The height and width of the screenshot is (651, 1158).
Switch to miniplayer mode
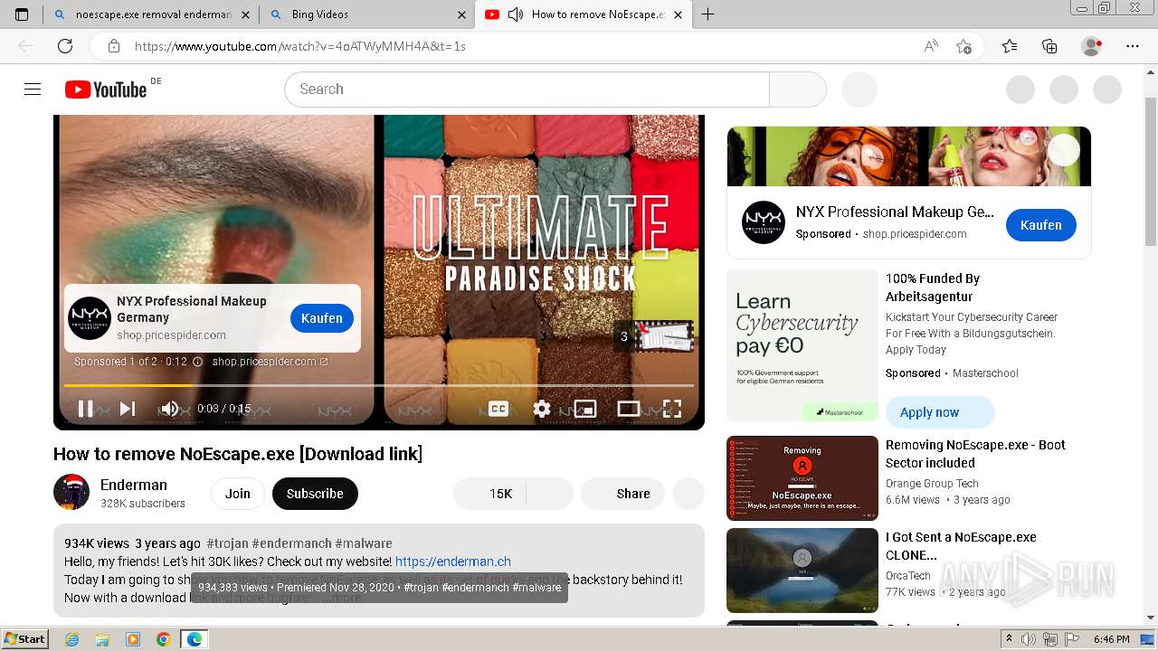(585, 409)
